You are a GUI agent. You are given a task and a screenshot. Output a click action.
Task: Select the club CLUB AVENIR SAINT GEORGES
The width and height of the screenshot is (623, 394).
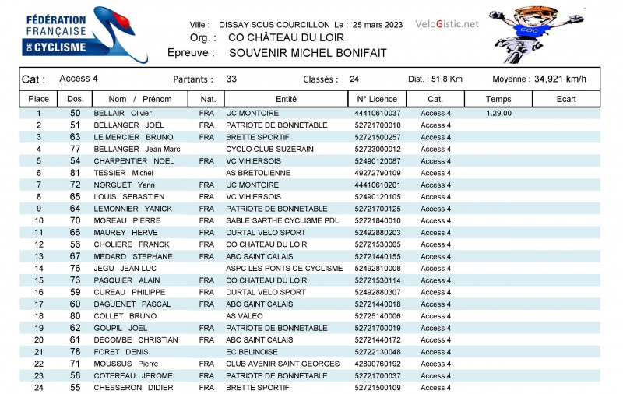(282, 364)
